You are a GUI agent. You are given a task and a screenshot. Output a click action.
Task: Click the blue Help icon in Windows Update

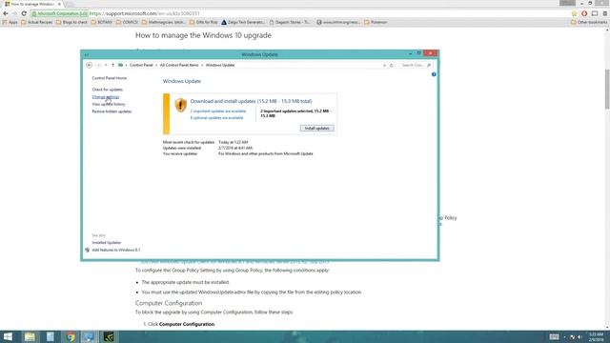(x=434, y=74)
